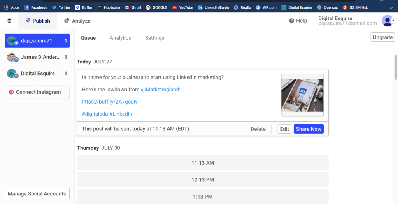Viewport: 398px width, 204px height.
Task: Open the Help question mark icon
Action: 291,21
